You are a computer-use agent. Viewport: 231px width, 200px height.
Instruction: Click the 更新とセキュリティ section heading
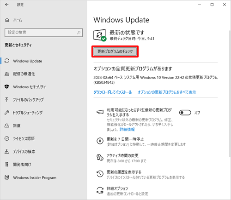18,45
